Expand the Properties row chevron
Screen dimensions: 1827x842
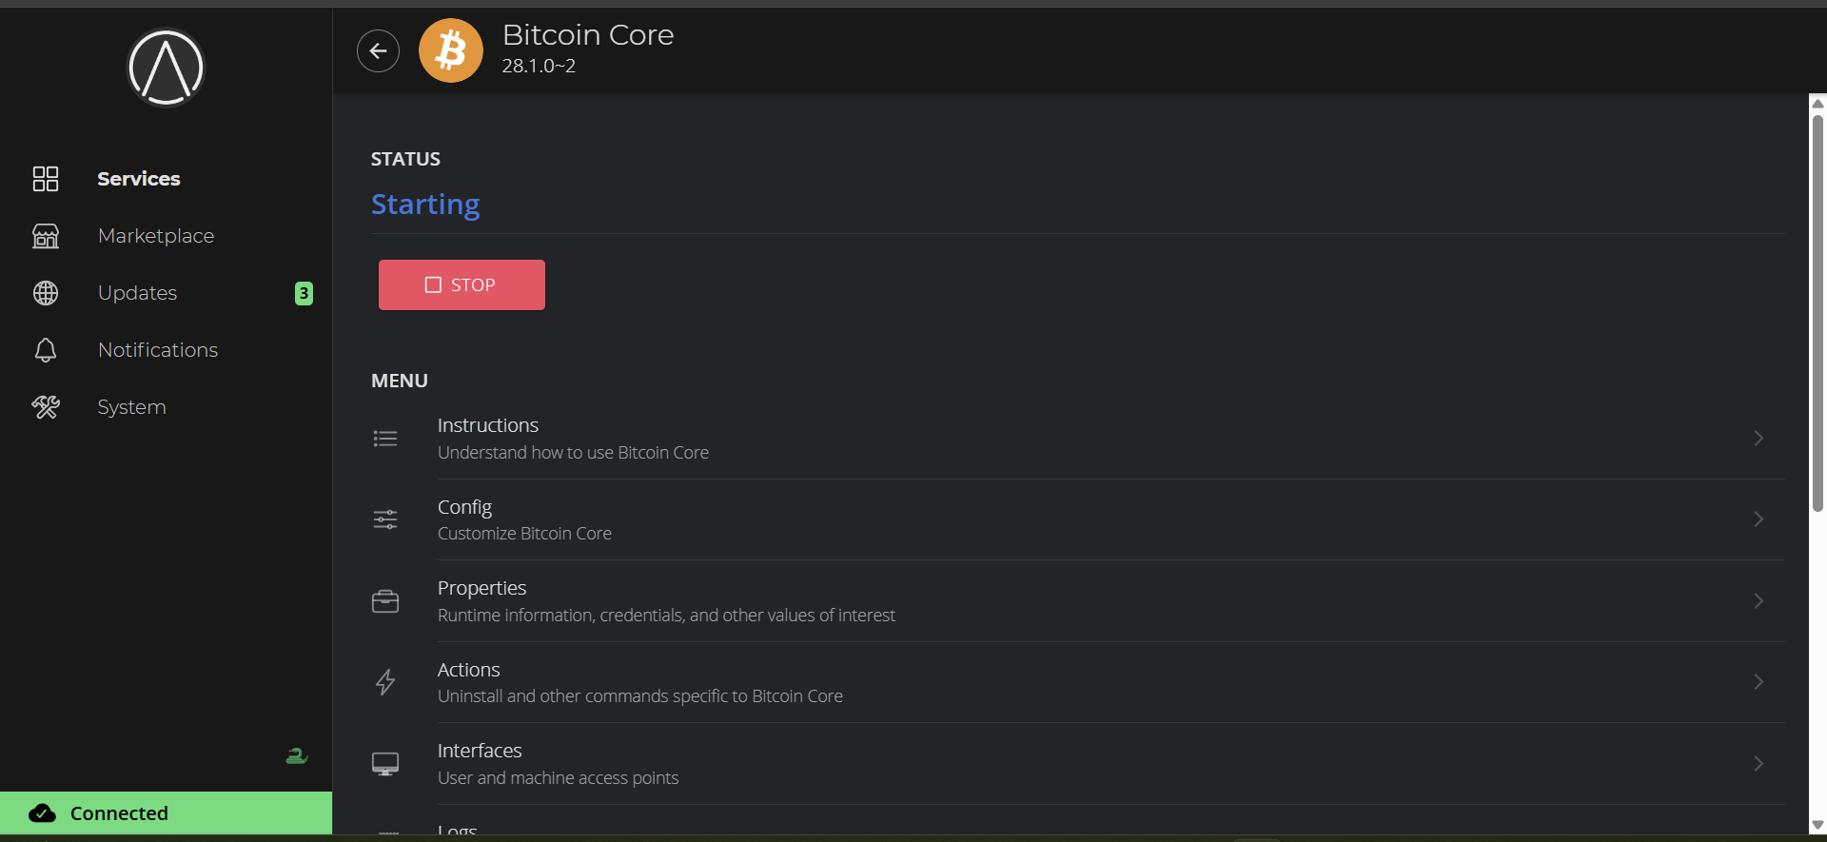[x=1758, y=601]
